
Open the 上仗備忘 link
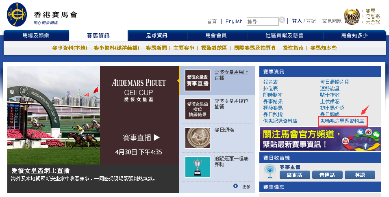pyautogui.click(x=330, y=102)
